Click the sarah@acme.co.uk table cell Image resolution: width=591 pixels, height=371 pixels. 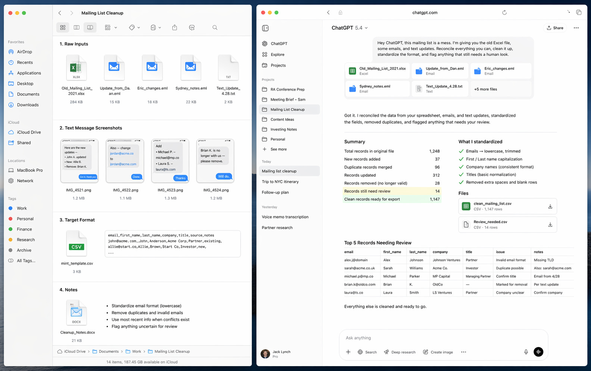(x=360, y=268)
